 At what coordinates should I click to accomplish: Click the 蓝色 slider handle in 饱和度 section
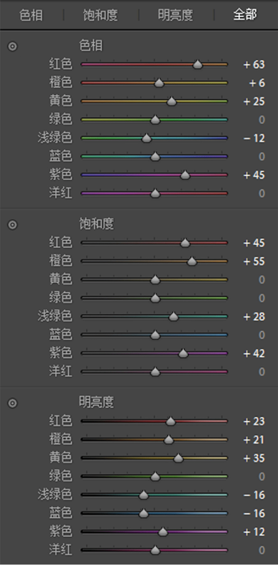[155, 335]
